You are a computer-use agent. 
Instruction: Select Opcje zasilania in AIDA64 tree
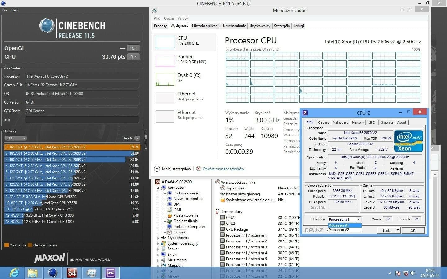185,221
